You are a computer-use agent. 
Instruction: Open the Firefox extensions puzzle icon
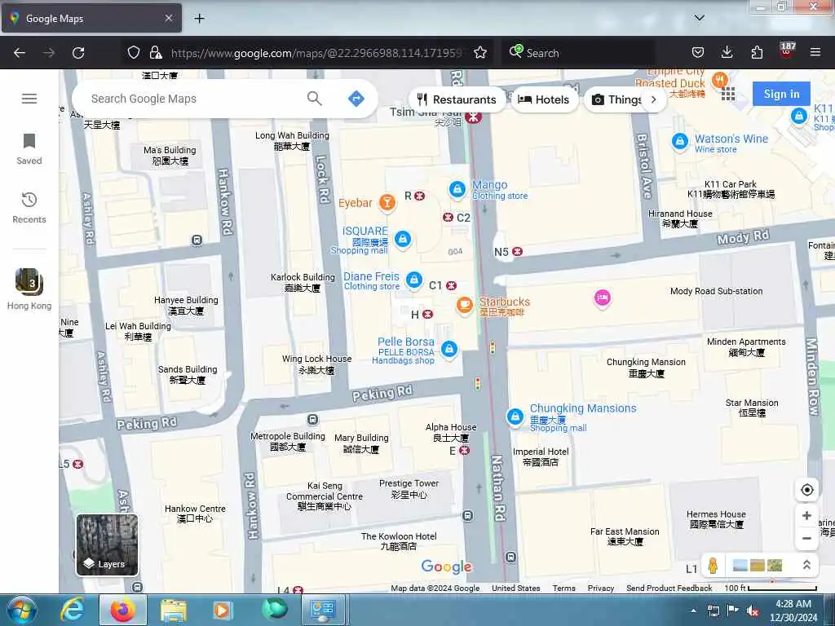[x=757, y=52]
